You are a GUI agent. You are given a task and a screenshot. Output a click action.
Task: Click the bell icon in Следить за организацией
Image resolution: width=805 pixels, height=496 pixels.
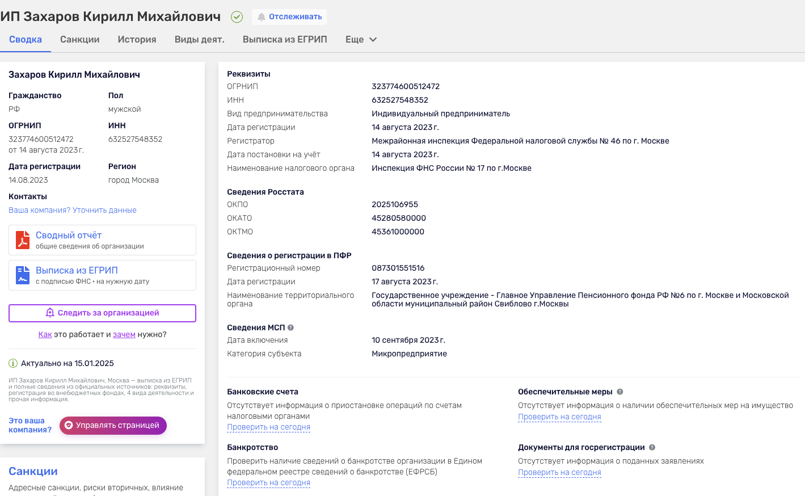pyautogui.click(x=50, y=313)
